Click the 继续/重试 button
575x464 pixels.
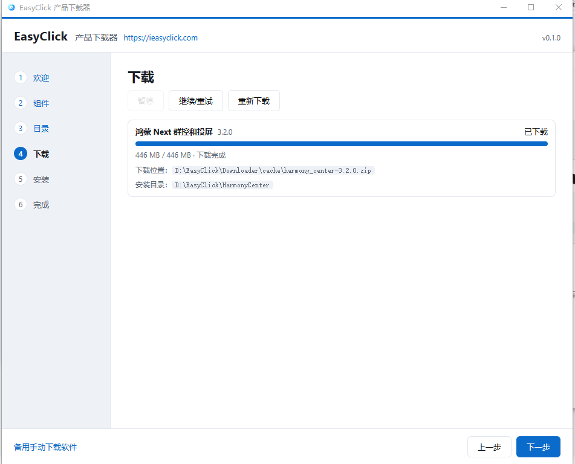196,101
